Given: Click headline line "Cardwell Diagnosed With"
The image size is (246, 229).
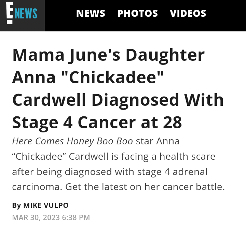Looking at the screenshot, I should (x=118, y=100).
